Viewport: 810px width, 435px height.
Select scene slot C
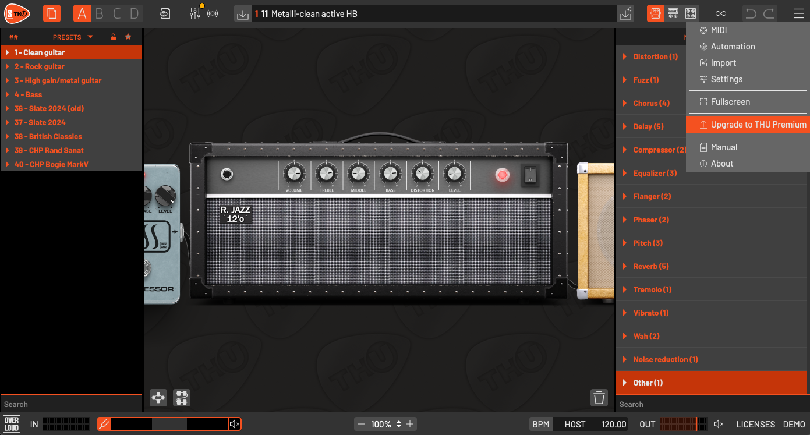117,13
